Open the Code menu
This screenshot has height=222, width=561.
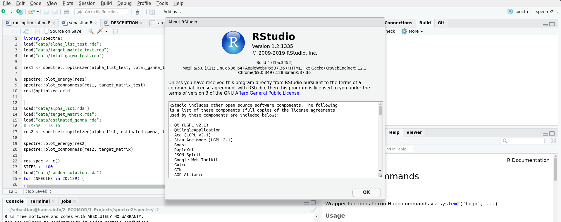36,3
